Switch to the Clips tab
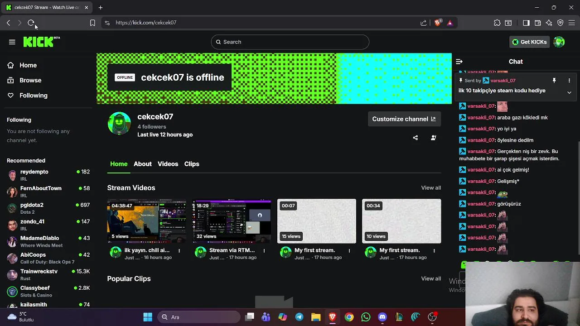 (x=192, y=164)
